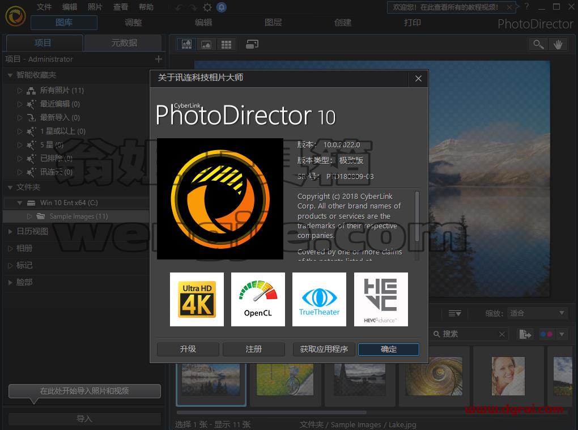Select the smiling woman portrait thumbnail
The width and height of the screenshot is (578, 430).
point(508,376)
